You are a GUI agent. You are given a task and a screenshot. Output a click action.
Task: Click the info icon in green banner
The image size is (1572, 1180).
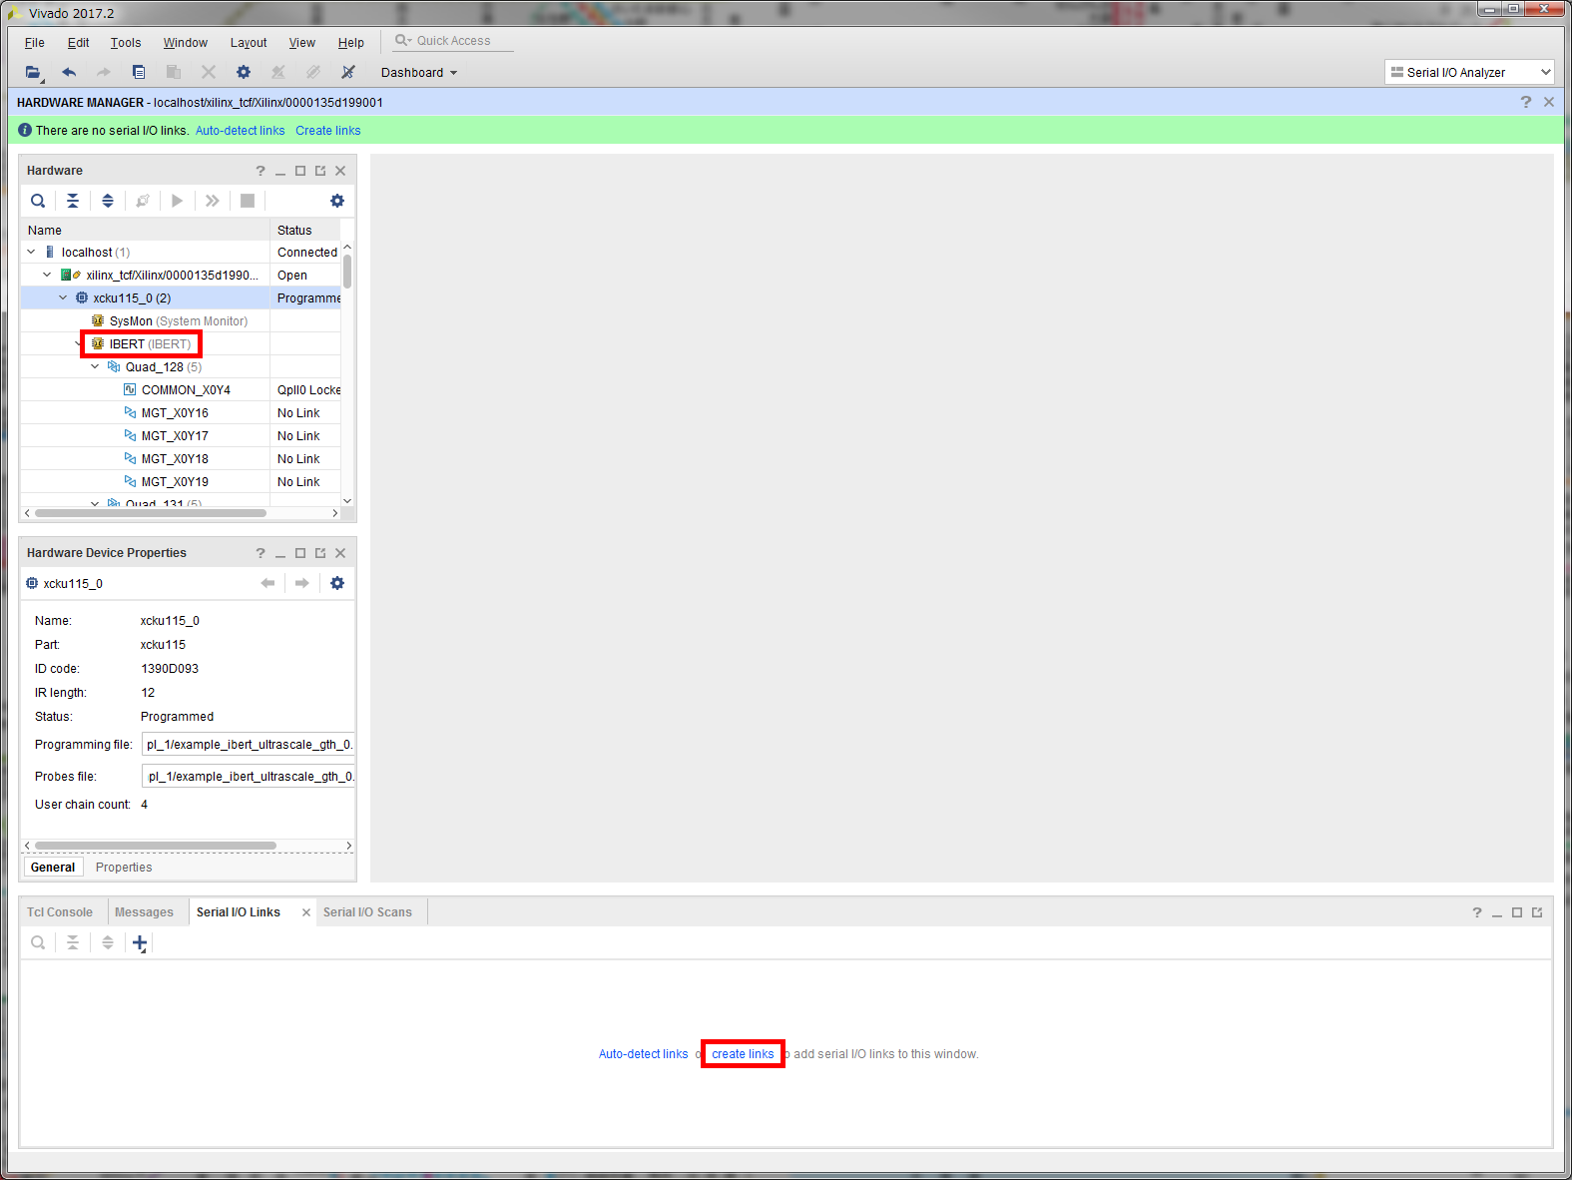click(25, 130)
